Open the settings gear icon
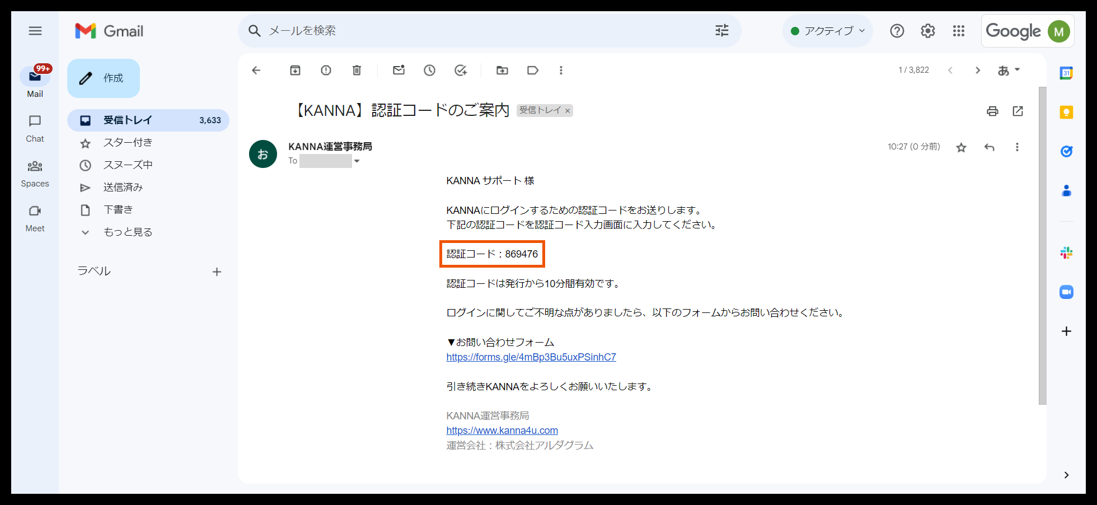The height and width of the screenshot is (505, 1097). (928, 31)
